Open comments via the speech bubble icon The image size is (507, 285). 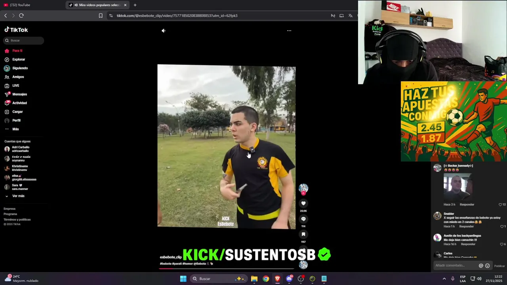303,219
